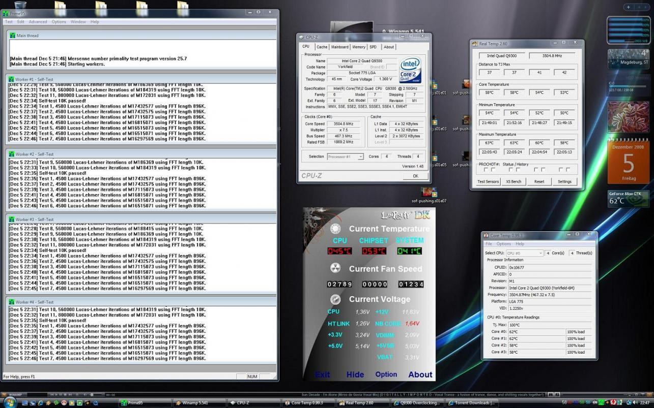654x408 pixels.
Task: Open the Options menu in Prime95
Action: (59, 22)
